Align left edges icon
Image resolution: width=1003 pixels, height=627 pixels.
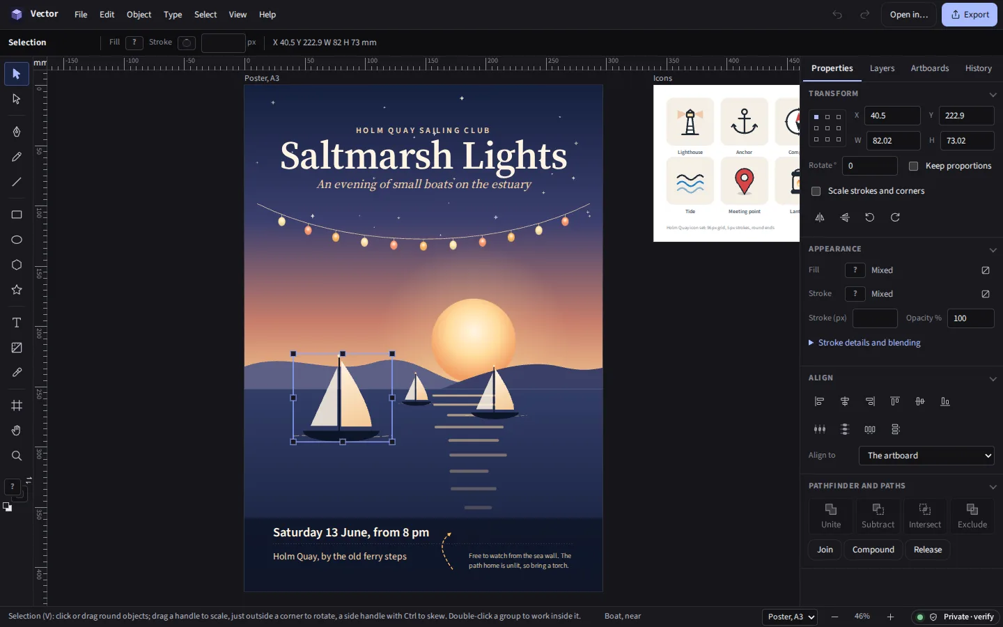[820, 401]
